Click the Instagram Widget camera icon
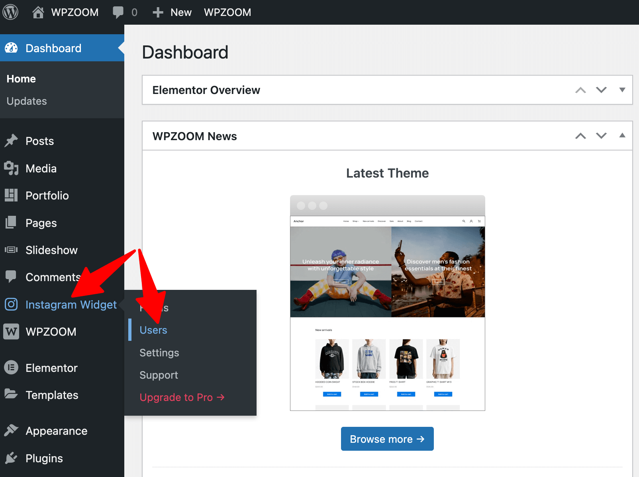 point(11,305)
